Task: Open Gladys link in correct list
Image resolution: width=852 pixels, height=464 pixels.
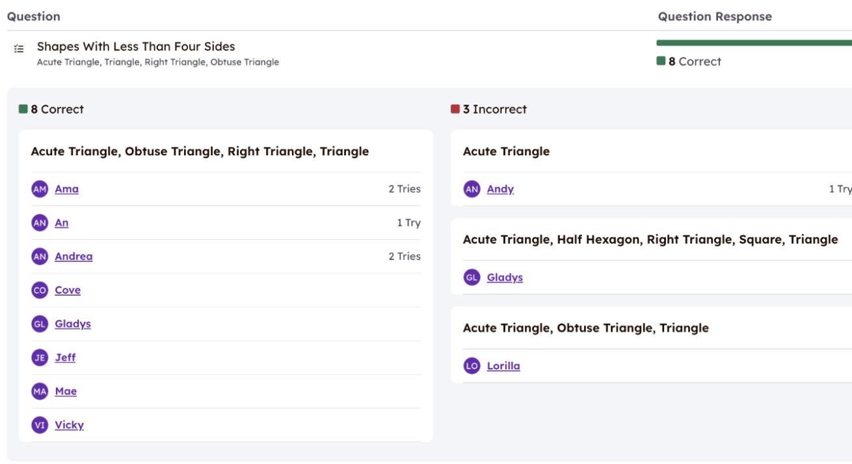Action: [x=72, y=324]
